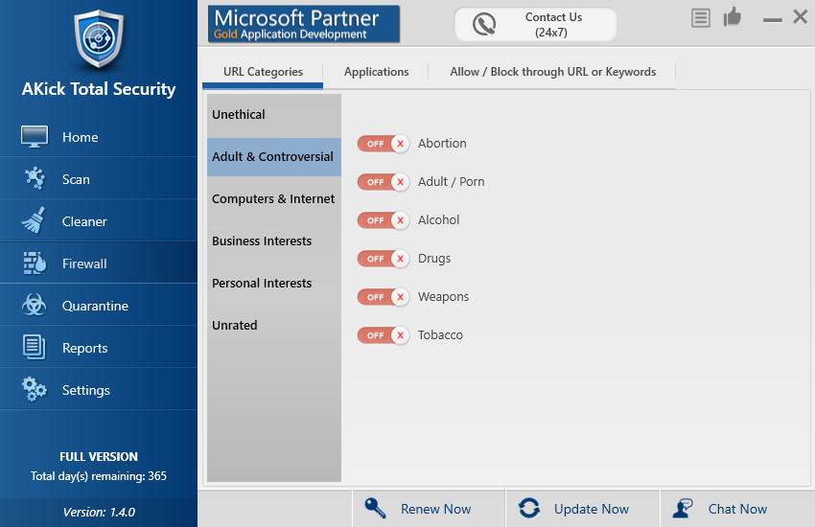The image size is (815, 527).
Task: Click the AKick Total Security shield logo
Action: (99, 40)
